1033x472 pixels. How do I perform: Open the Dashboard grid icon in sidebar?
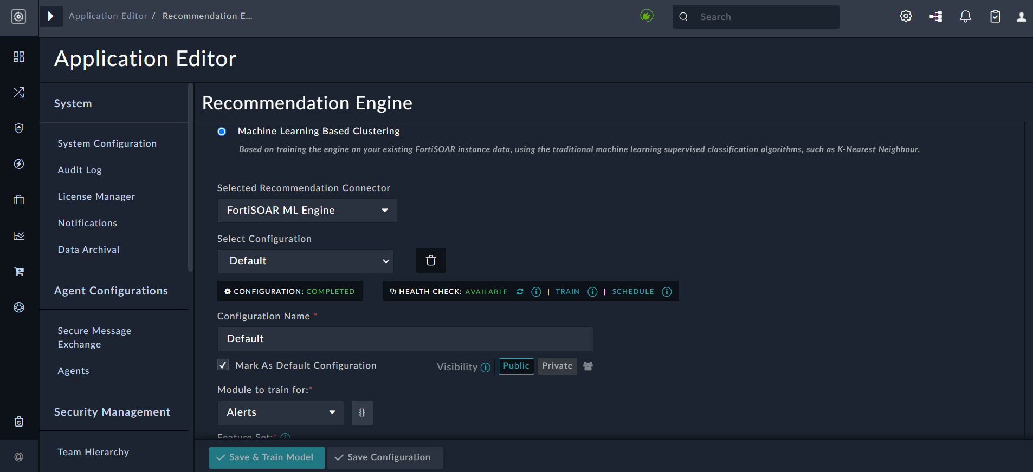tap(19, 57)
